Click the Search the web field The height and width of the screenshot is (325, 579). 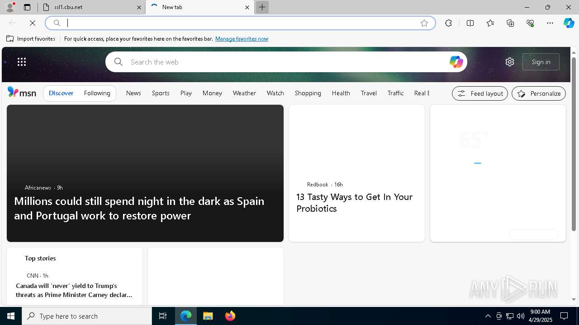point(286,62)
